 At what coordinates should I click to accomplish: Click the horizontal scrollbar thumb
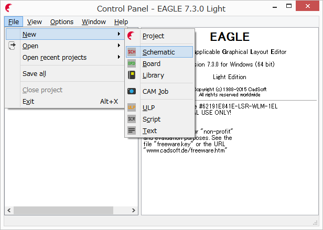63,210
